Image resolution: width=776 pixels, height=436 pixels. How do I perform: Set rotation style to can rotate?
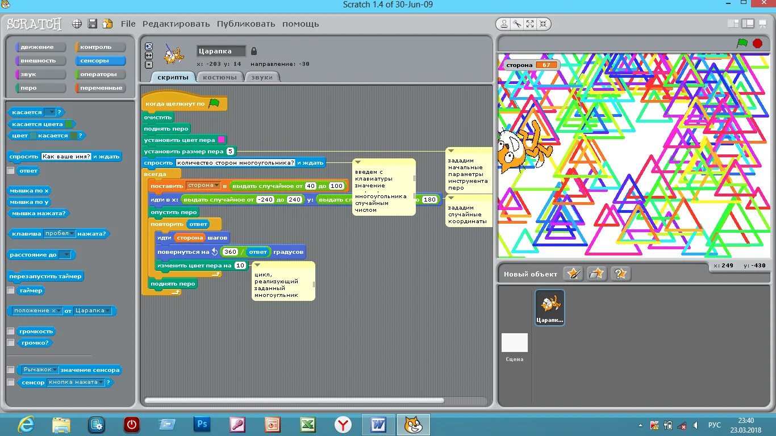pos(149,47)
